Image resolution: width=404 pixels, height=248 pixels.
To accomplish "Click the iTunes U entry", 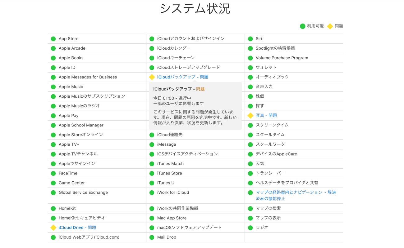I will [x=166, y=183].
